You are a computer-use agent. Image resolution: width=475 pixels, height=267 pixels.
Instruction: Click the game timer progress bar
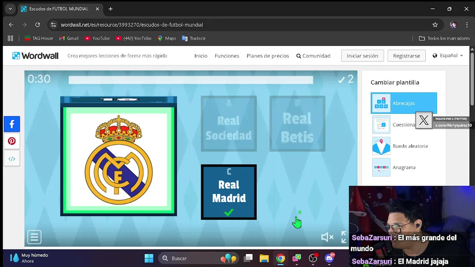(191, 80)
